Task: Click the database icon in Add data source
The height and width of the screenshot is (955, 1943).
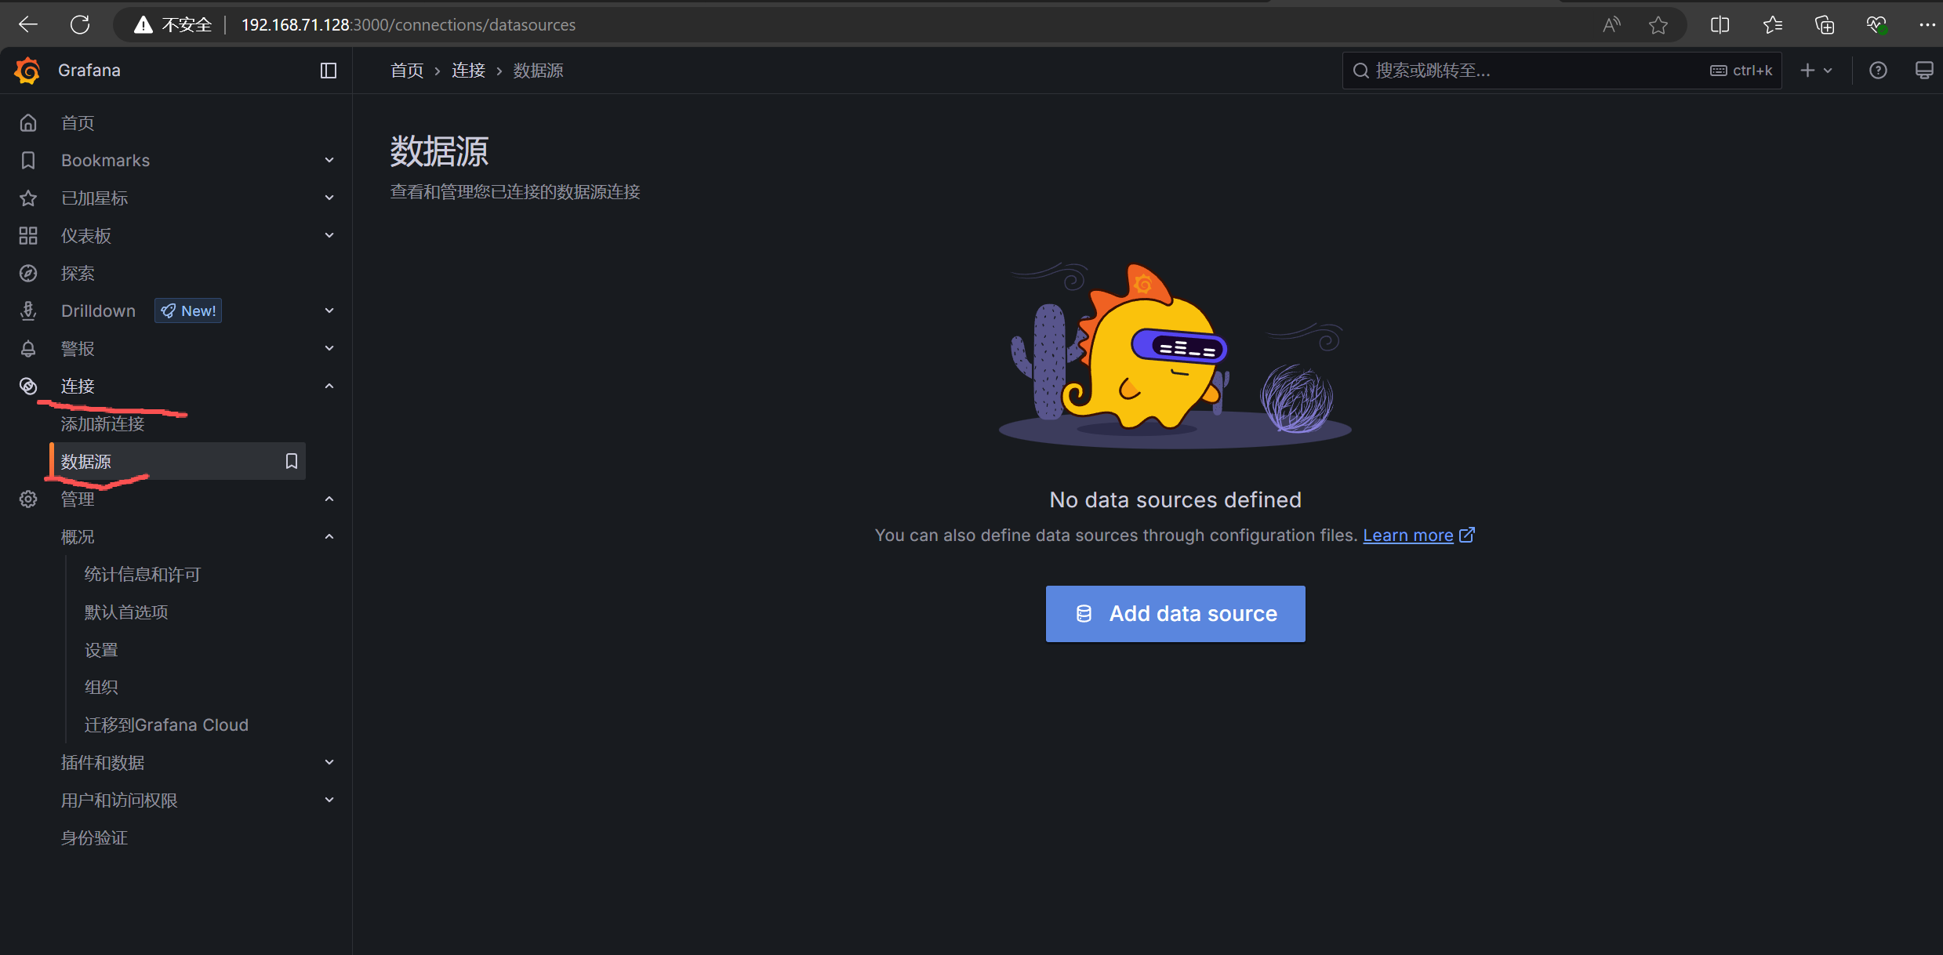Action: coord(1084,614)
